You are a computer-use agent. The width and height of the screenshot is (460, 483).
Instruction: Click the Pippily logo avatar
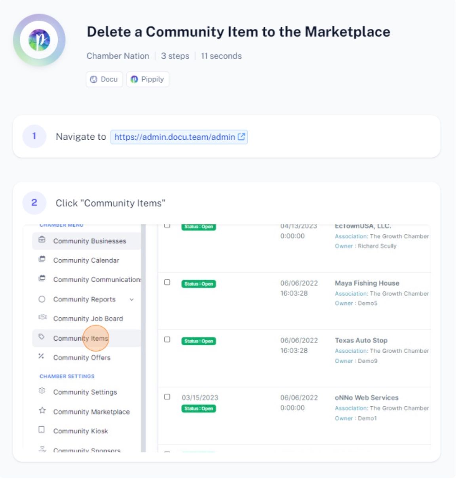pos(39,40)
